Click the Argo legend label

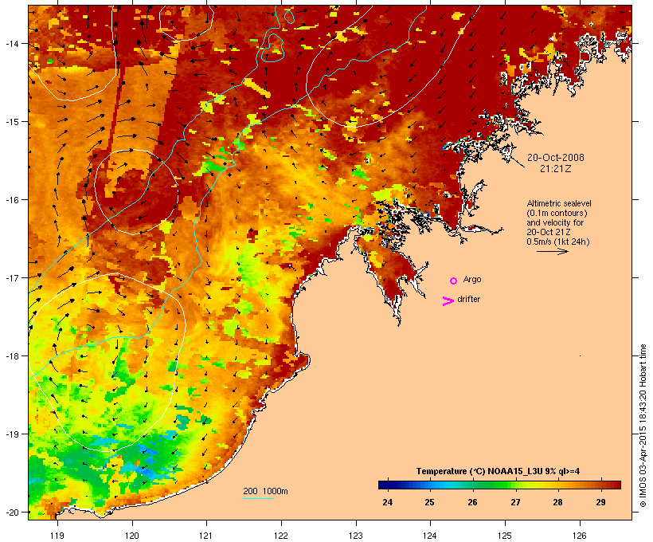click(472, 279)
